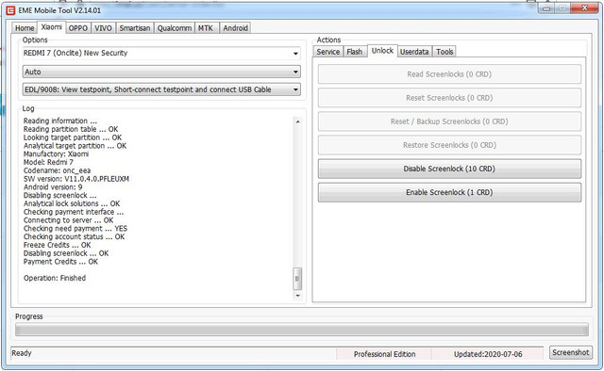
Task: Go to the Qualcomm tab
Action: click(174, 28)
